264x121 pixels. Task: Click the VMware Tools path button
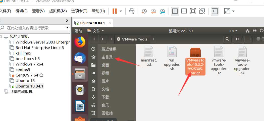pyautogui.click(x=132, y=39)
